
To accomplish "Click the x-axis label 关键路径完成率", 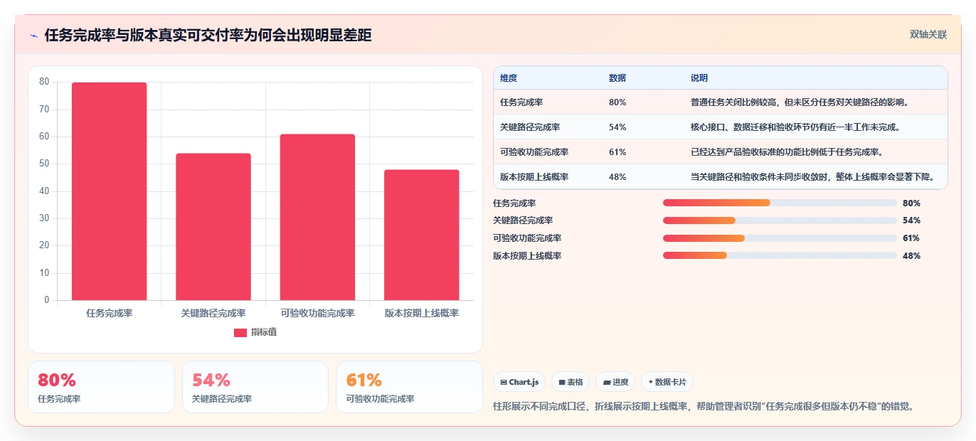I will 213,313.
